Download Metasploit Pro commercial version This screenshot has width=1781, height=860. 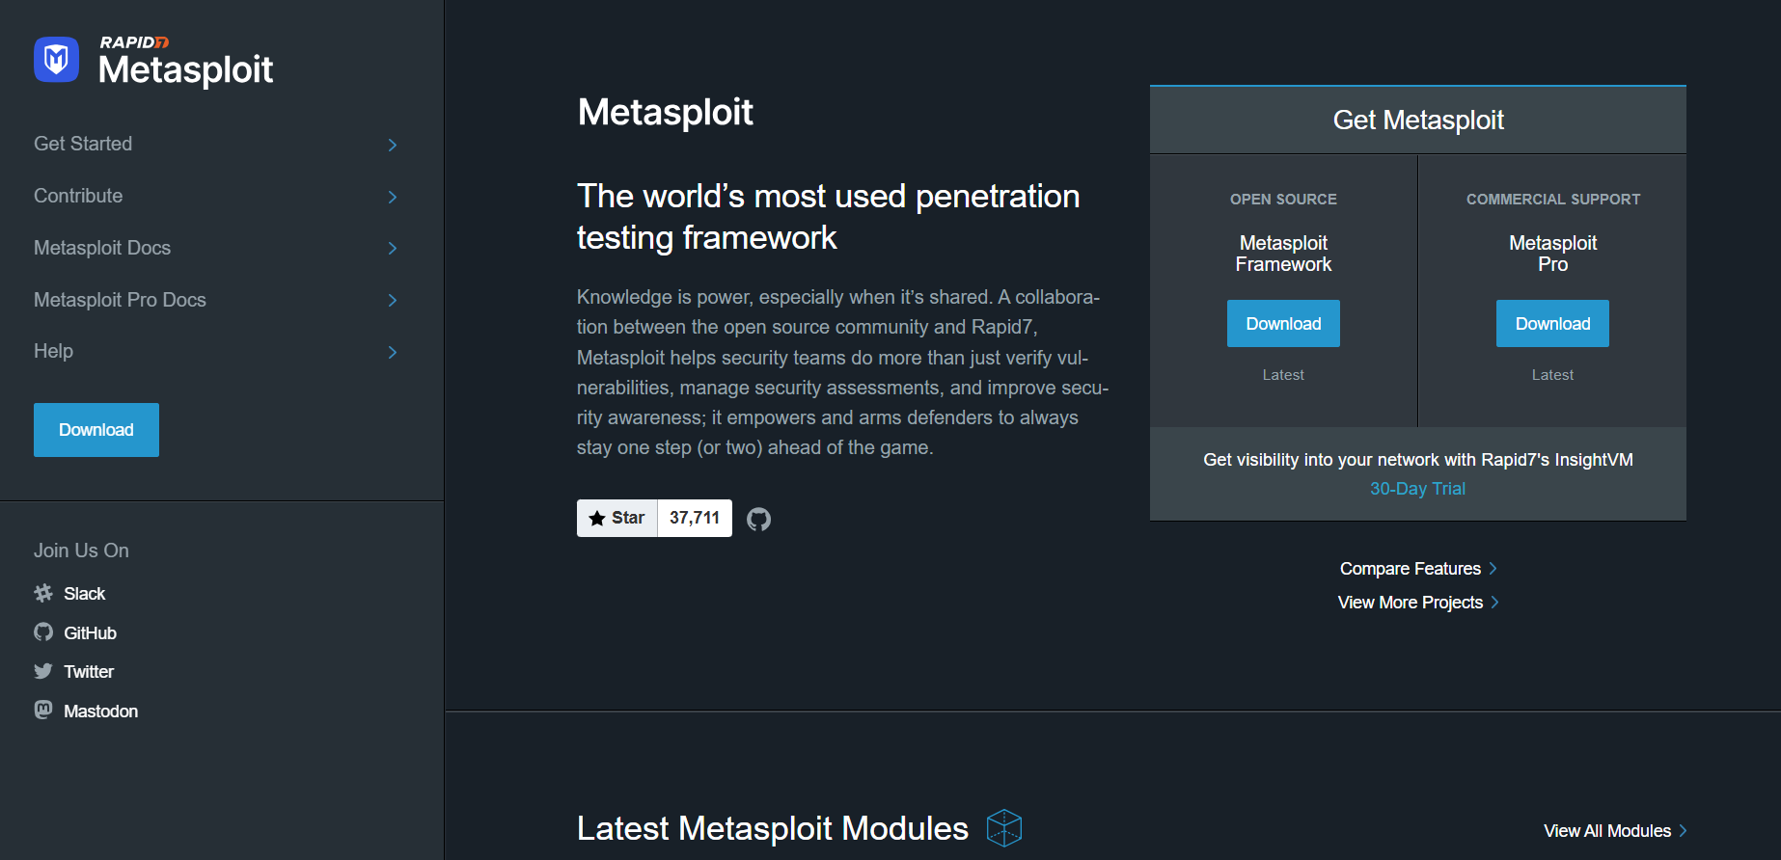[1552, 324]
